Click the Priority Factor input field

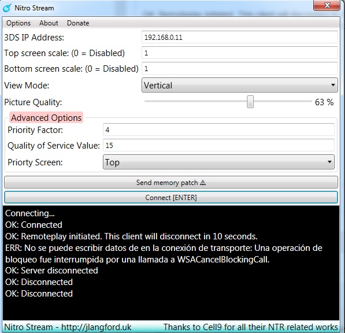[218, 129]
